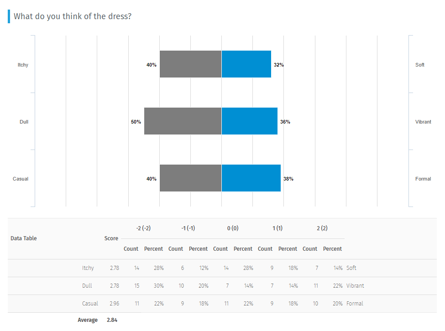Viewport: 445px width, 331px height.
Task: Click the blue Soft bar in the chart
Action: pos(246,64)
